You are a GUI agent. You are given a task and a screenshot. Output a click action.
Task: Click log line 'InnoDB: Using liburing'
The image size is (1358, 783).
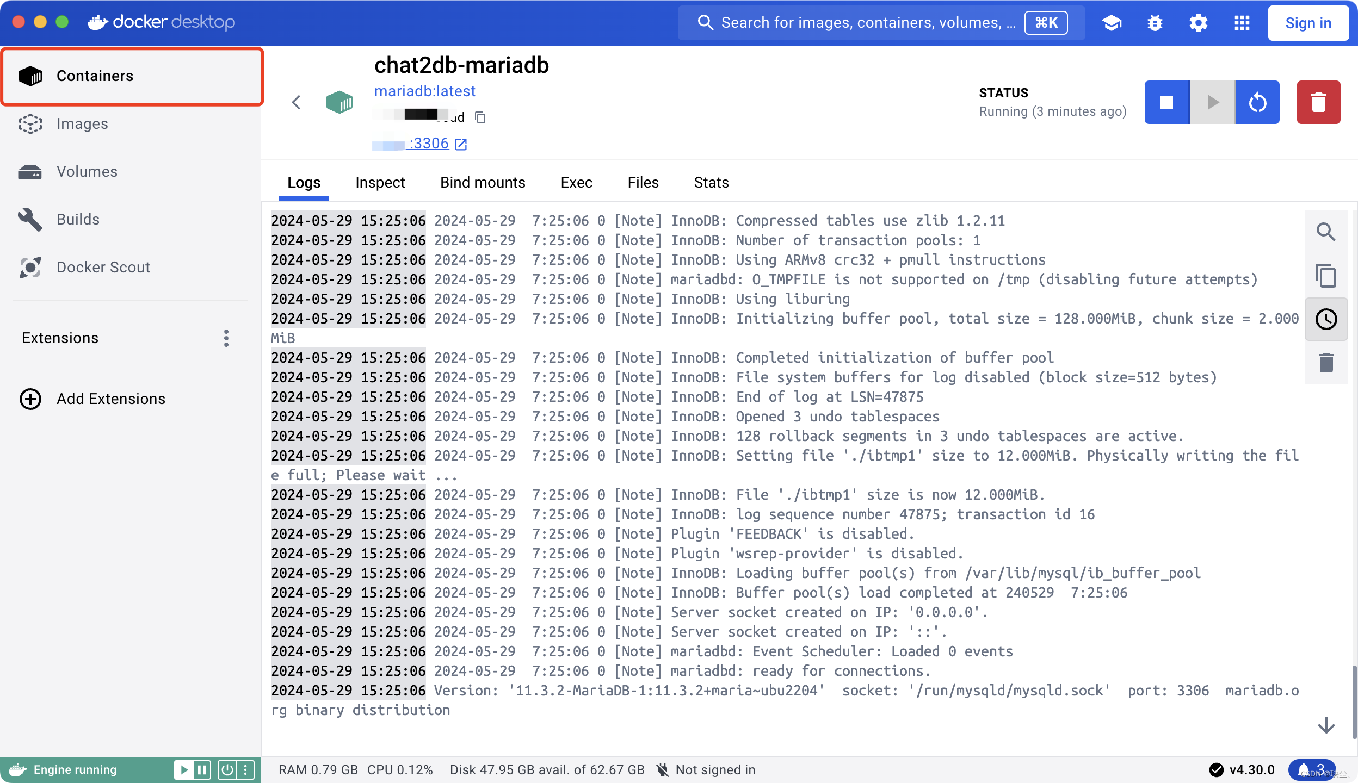click(760, 299)
